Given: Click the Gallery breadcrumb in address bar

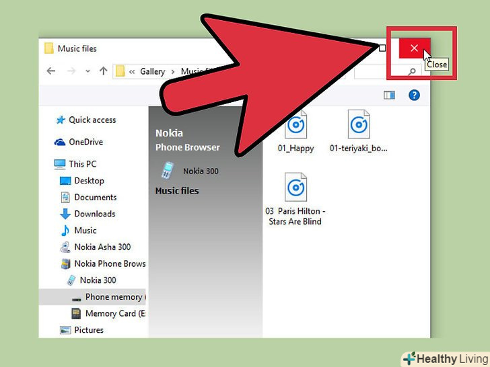Looking at the screenshot, I should pos(153,71).
